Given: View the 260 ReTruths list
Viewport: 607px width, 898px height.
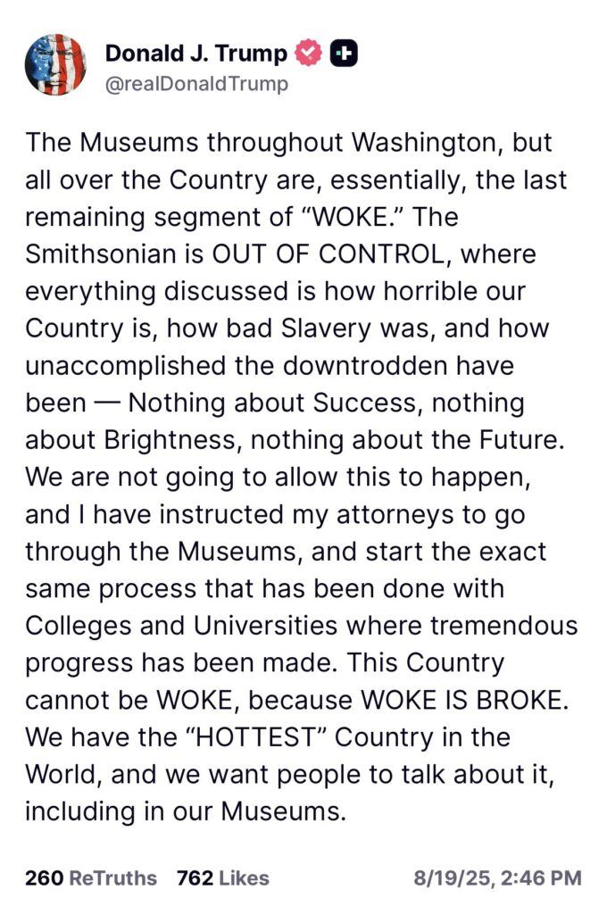Looking at the screenshot, I should click(x=90, y=878).
